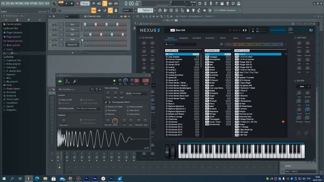Select the Kick channel button
The height and width of the screenshot is (182, 324).
click(72, 24)
